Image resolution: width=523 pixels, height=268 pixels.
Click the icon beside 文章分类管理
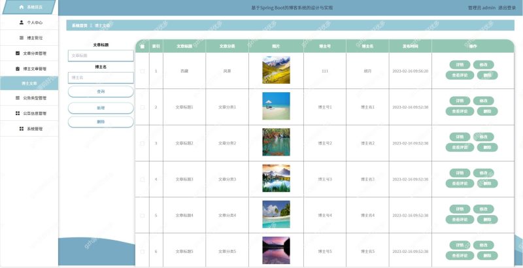click(x=18, y=53)
